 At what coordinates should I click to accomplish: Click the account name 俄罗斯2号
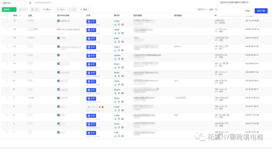tap(65, 21)
